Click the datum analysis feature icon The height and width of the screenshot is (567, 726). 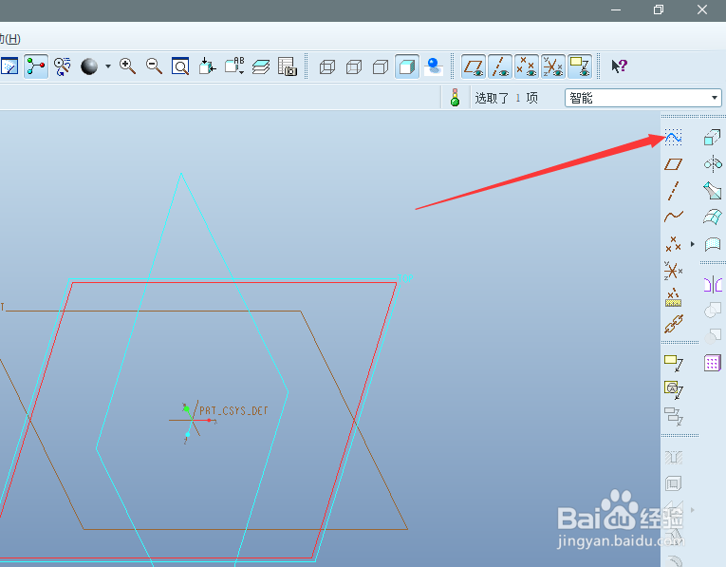coord(673,297)
